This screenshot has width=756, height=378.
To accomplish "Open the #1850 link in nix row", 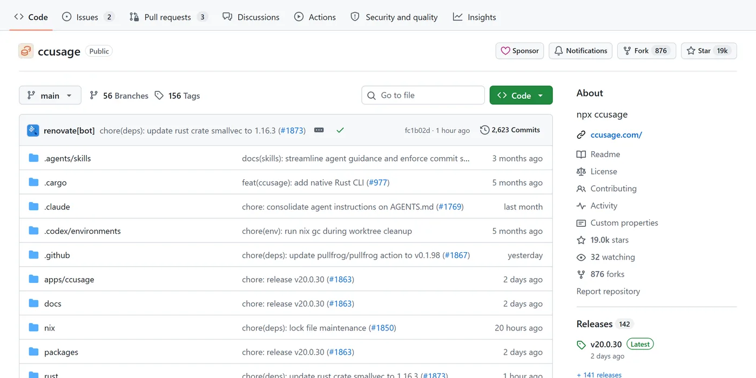I will tap(382, 328).
